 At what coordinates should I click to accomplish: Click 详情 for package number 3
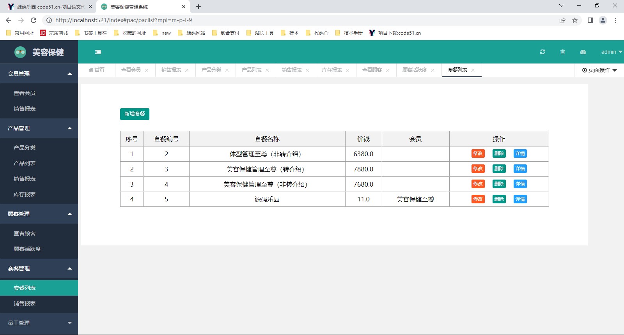(x=520, y=169)
